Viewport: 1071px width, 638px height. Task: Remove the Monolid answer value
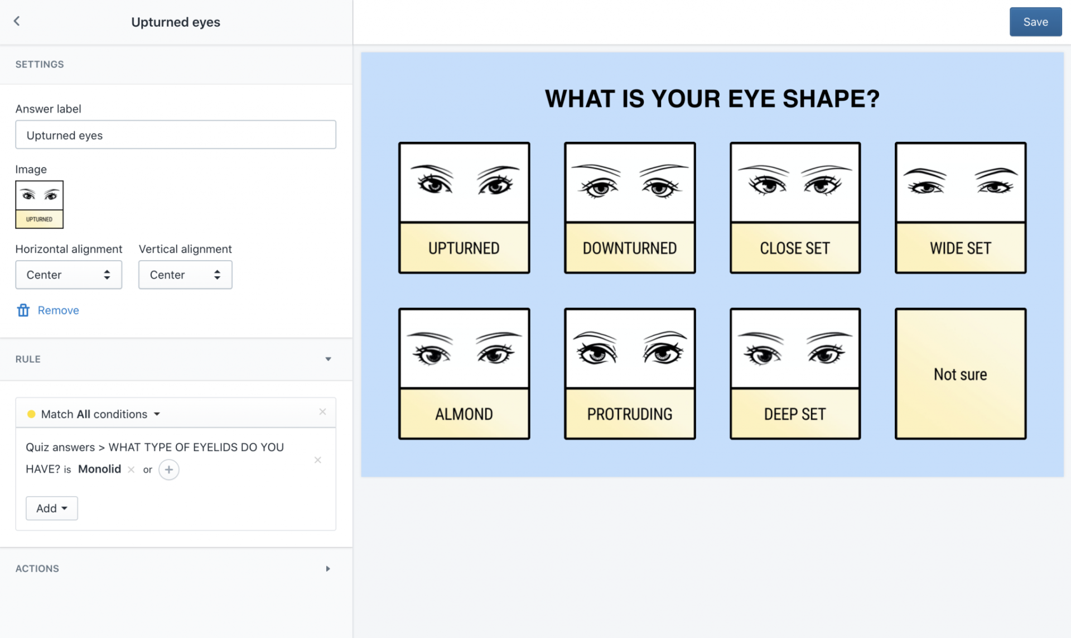click(131, 469)
